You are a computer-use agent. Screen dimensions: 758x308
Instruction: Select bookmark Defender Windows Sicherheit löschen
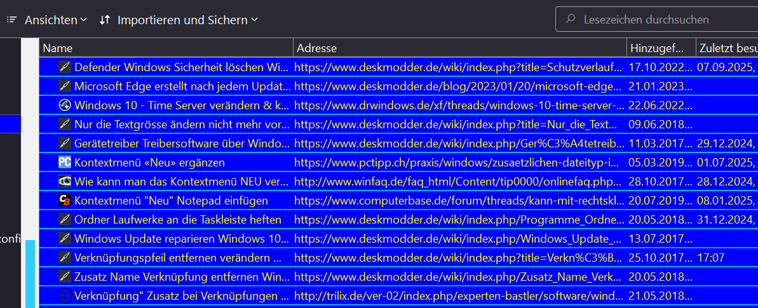[182, 67]
